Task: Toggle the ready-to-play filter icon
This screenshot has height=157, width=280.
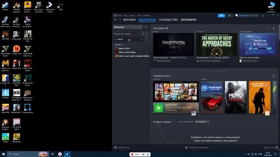Action: coord(147,34)
